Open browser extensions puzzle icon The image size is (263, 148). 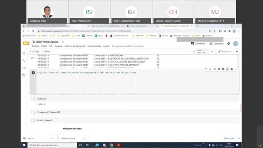(229, 31)
